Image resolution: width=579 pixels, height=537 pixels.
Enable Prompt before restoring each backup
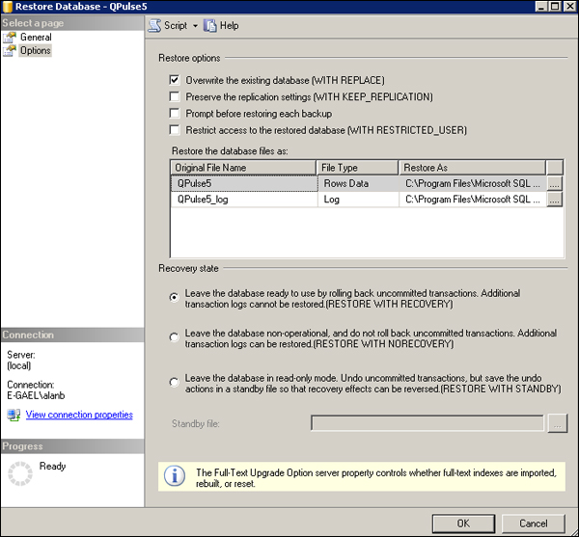coord(175,113)
